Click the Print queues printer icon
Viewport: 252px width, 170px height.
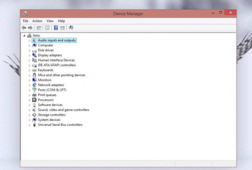[35, 95]
